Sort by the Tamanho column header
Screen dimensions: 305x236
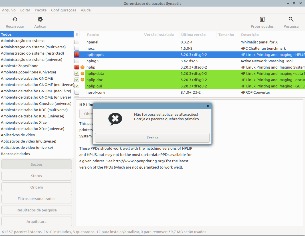228,35
